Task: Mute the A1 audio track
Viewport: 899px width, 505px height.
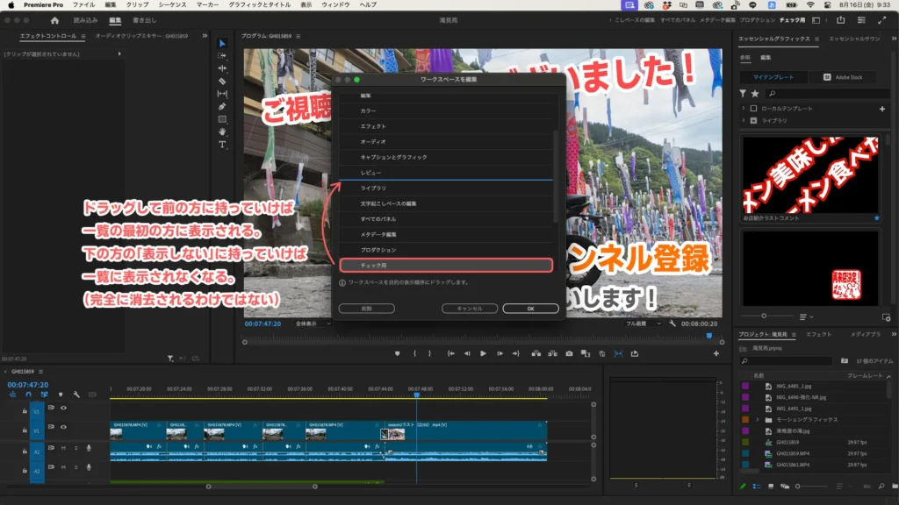Action: tap(63, 448)
